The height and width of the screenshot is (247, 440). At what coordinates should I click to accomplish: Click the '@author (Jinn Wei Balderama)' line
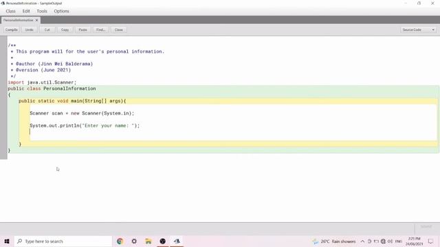pos(52,64)
